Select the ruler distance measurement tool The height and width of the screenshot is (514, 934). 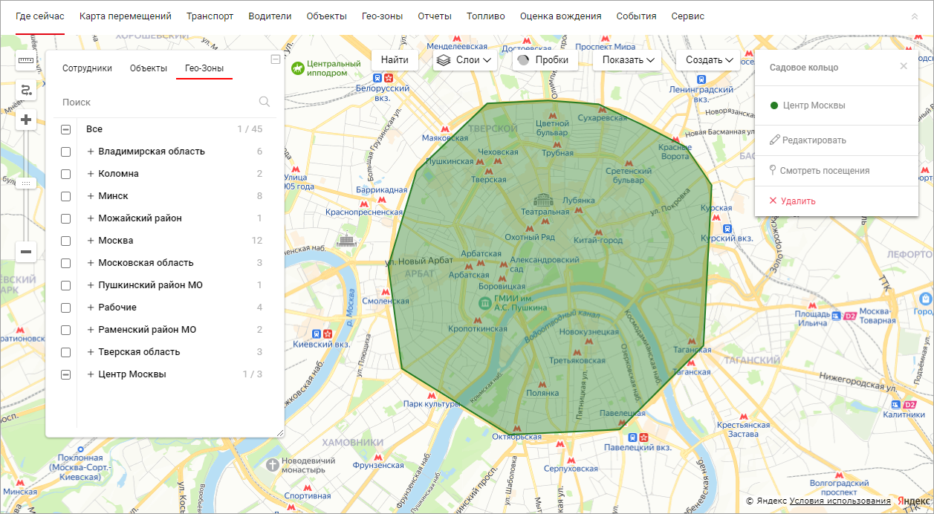click(26, 61)
